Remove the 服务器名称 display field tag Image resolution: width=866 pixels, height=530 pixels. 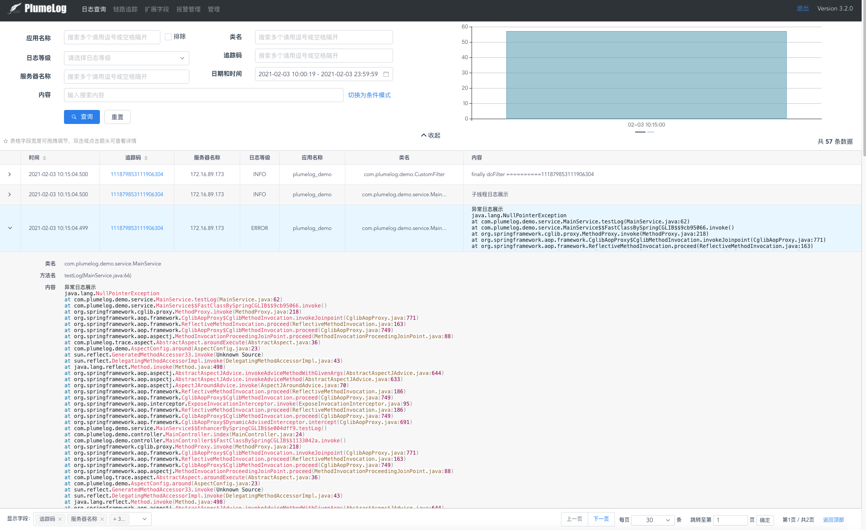coord(102,519)
